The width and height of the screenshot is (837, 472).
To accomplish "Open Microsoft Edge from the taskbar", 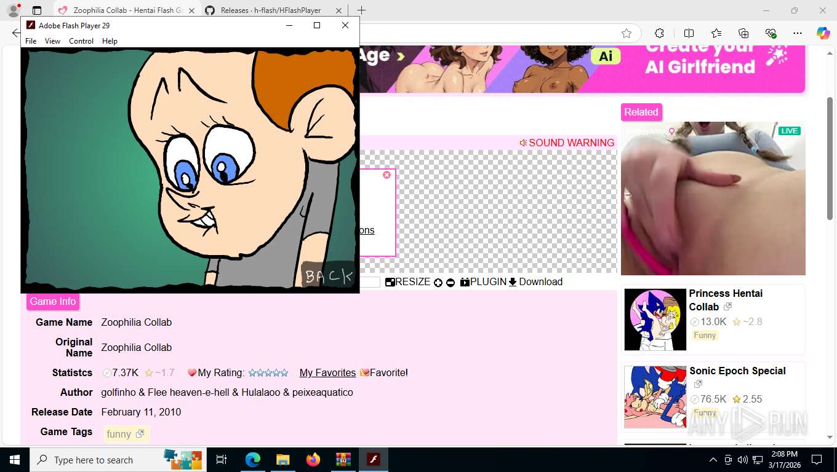I will coord(252,460).
